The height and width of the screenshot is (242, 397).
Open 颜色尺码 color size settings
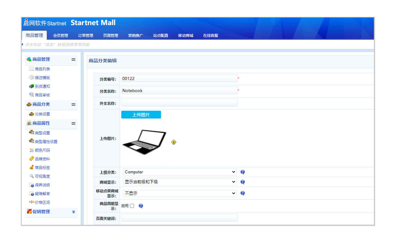click(x=42, y=150)
